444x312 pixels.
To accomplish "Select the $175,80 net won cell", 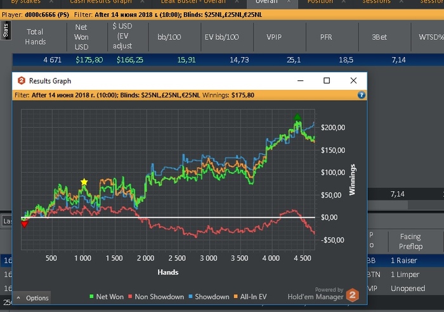I will (x=89, y=60).
